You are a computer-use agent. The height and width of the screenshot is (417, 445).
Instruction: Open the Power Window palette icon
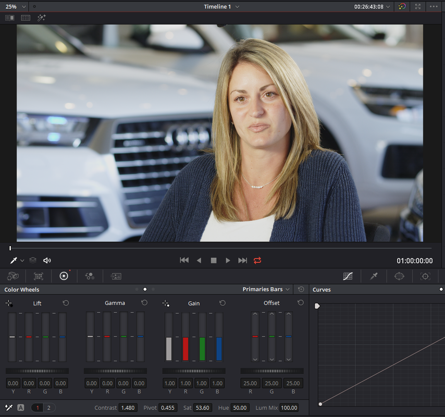pyautogui.click(x=399, y=276)
